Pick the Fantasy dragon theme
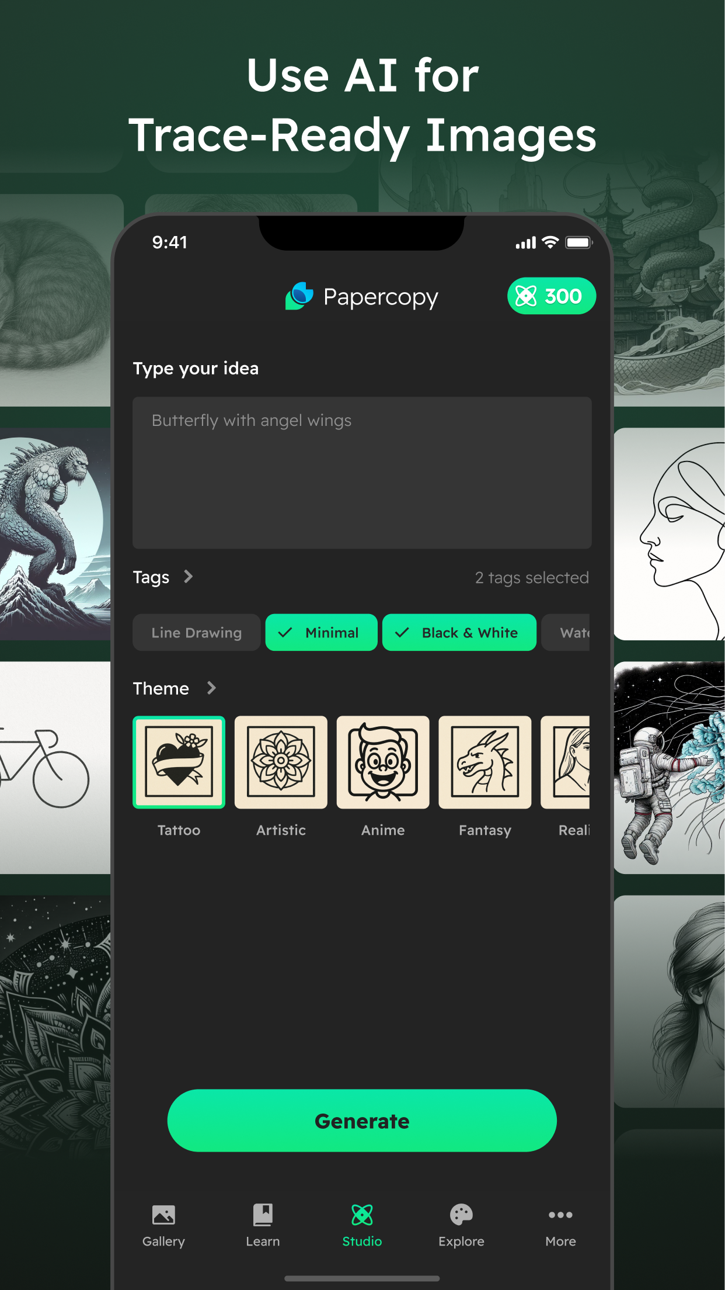This screenshot has width=725, height=1290. click(x=485, y=762)
